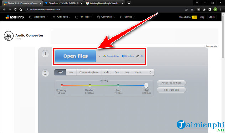Bookmark this page with the star icon

click(192, 10)
